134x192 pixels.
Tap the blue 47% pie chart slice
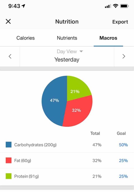click(x=54, y=101)
